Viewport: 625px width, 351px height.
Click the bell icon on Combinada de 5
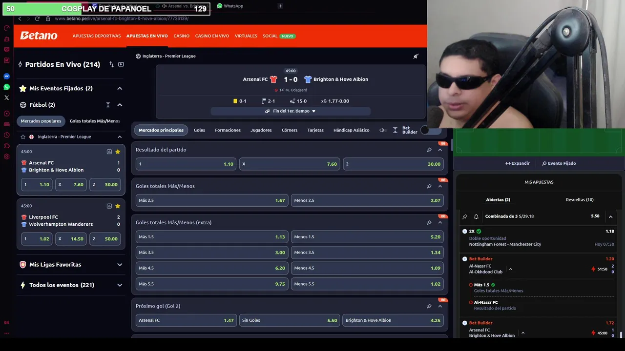tap(476, 216)
